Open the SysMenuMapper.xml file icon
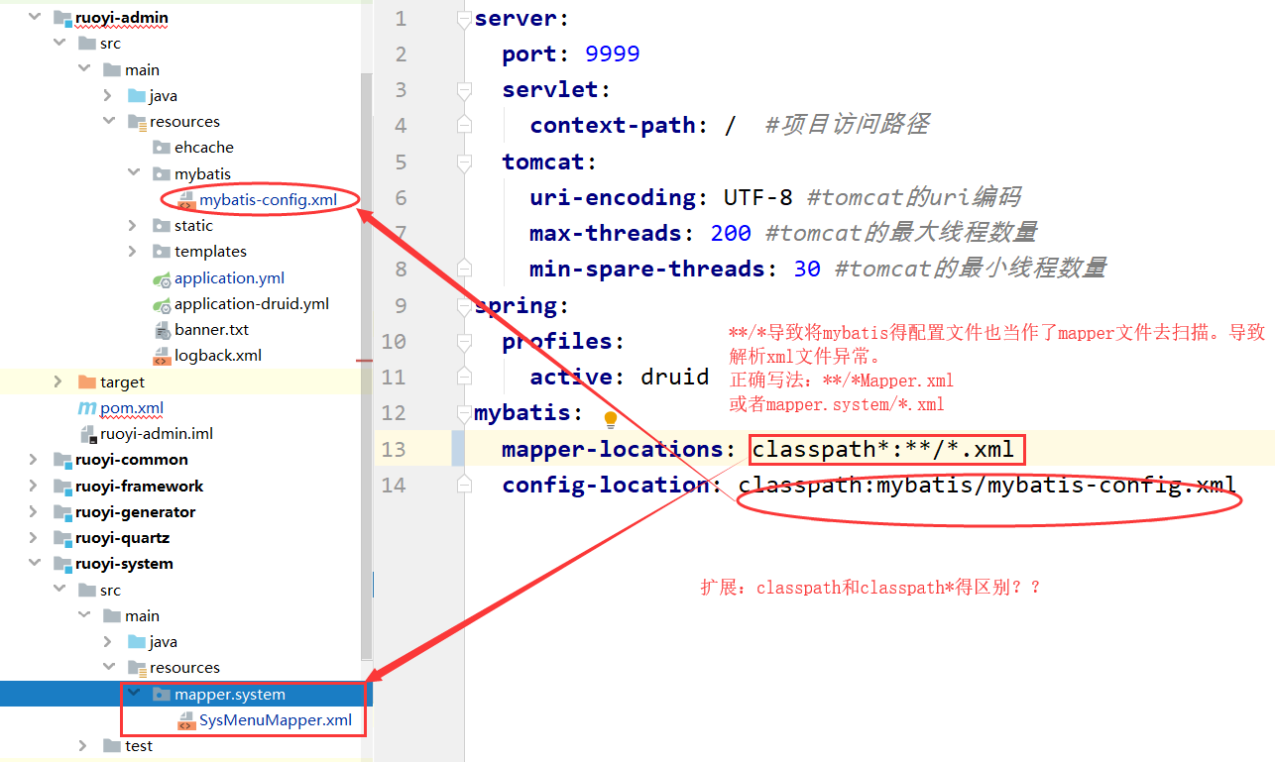Viewport: 1275px width, 762px height. (183, 720)
